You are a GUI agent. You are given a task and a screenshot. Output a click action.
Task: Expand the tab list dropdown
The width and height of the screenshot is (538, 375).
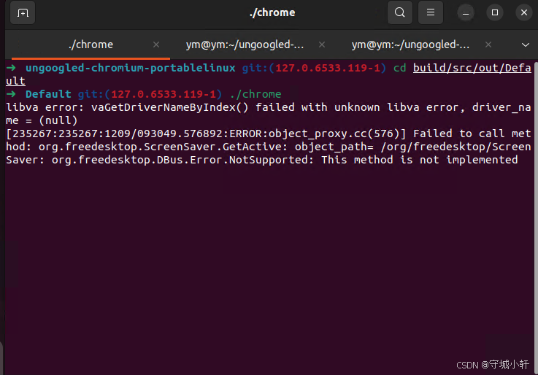tap(526, 45)
